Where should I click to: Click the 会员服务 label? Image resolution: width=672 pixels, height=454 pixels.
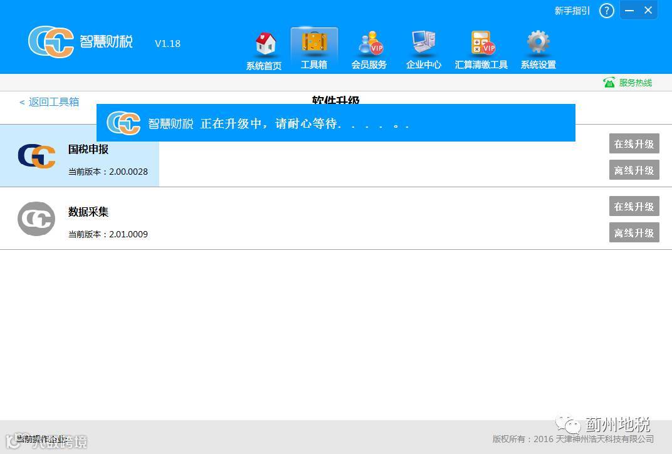pyautogui.click(x=369, y=64)
